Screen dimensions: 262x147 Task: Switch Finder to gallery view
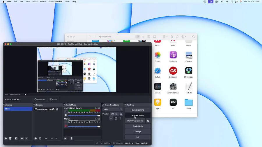pyautogui.click(x=154, y=37)
